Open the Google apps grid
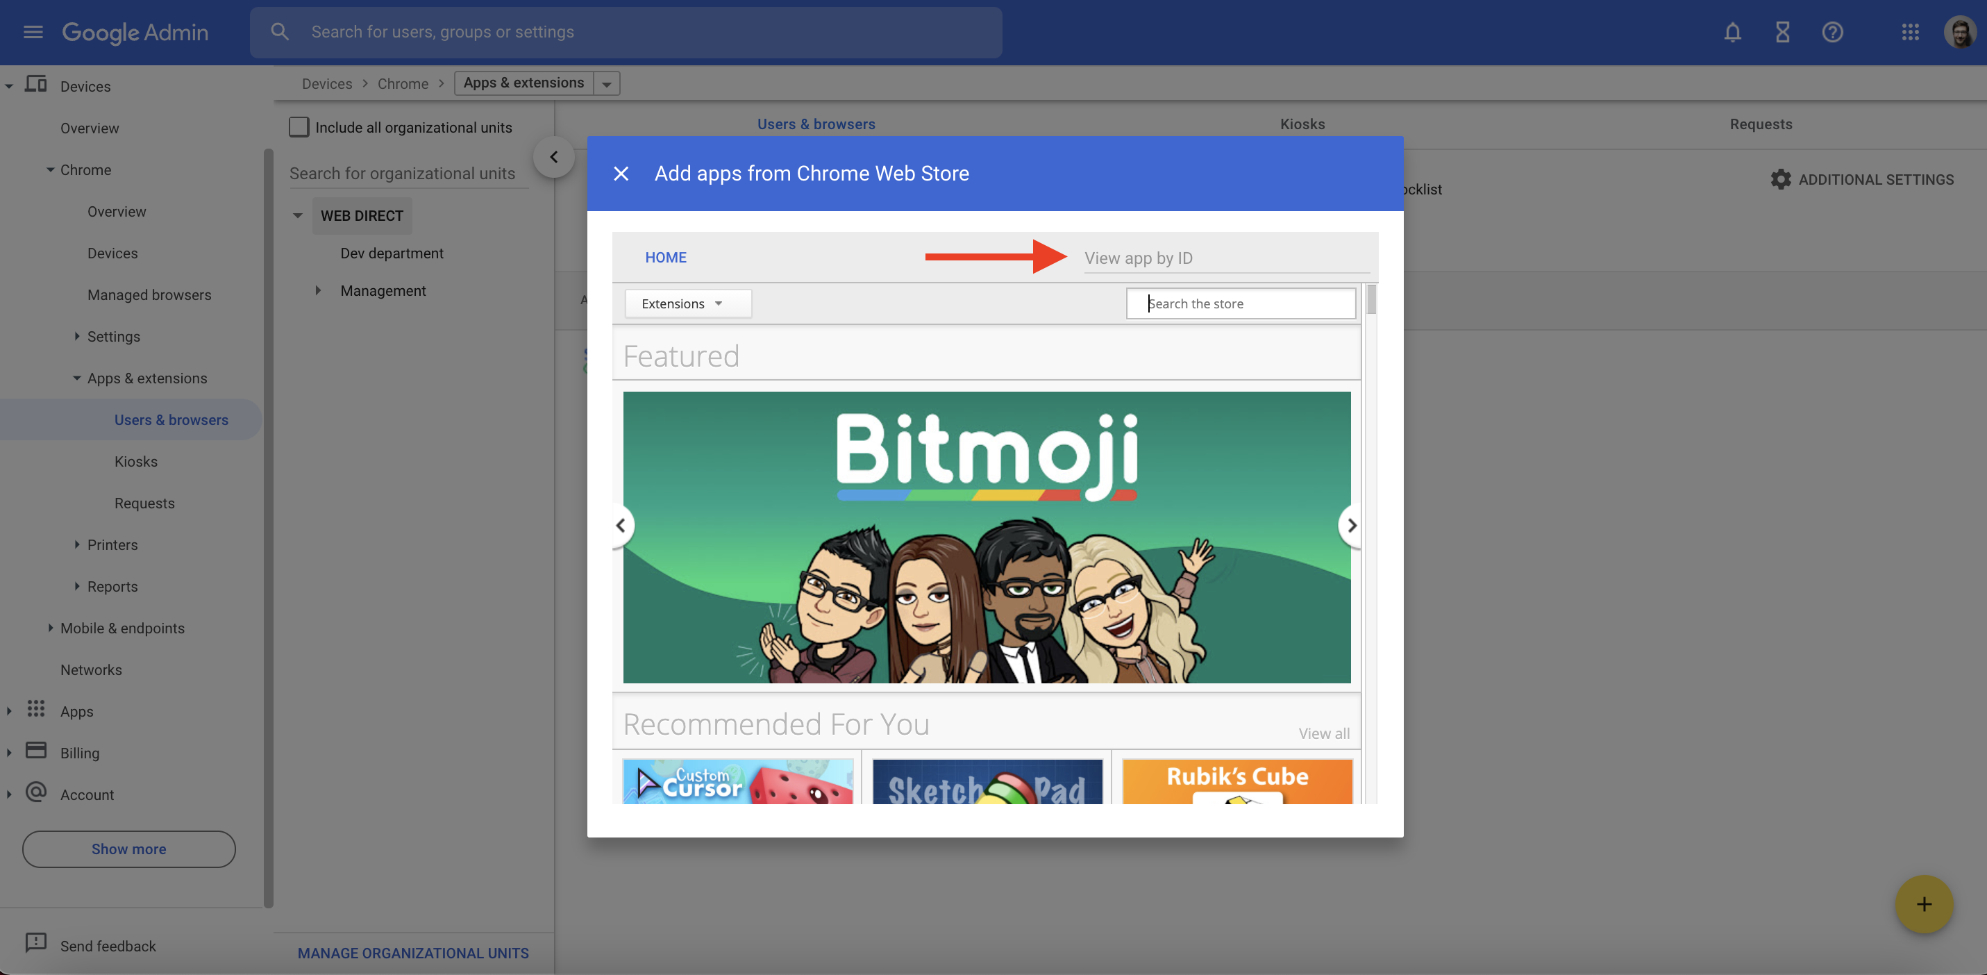Screen dimensions: 1987x975 click(x=1910, y=32)
